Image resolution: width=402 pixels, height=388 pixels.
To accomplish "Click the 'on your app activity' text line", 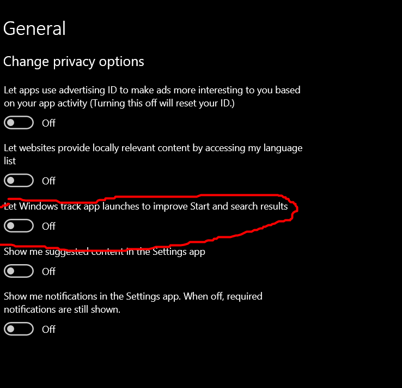I will point(119,103).
